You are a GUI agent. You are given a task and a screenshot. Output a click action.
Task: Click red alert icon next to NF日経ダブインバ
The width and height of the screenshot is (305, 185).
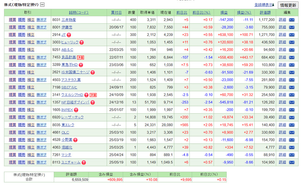tap(93, 102)
